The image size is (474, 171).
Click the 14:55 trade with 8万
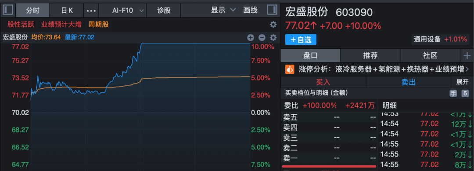click(426, 165)
